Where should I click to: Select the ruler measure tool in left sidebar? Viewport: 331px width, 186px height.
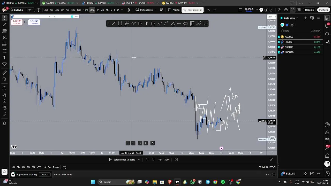pyautogui.click(x=4, y=73)
